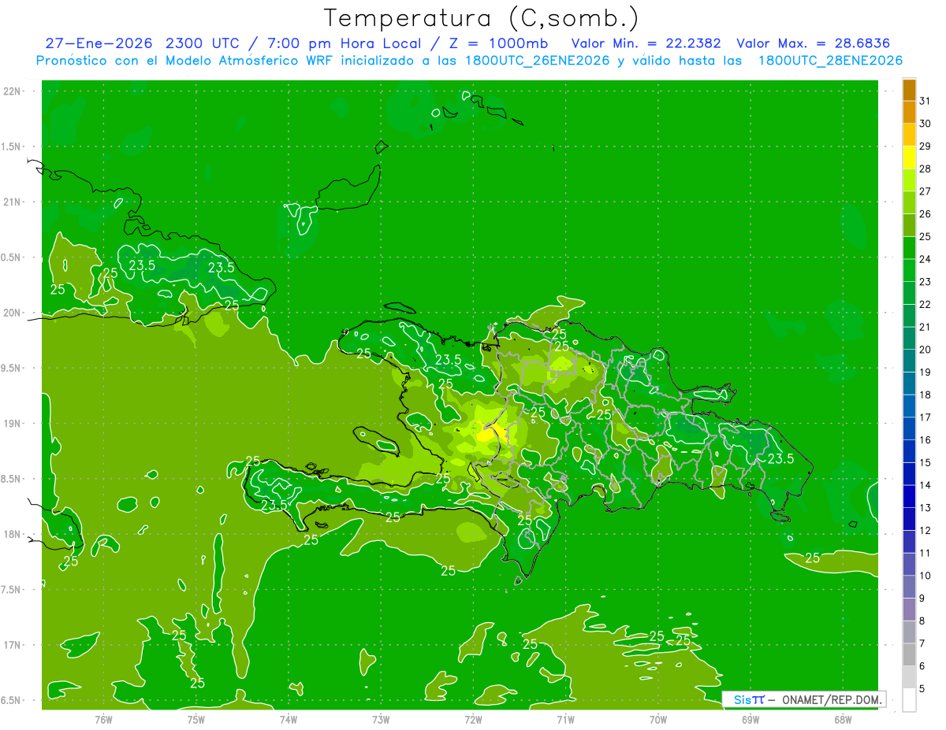Click the "74W" longitude axis label
The image size is (946, 730).
[x=288, y=719]
